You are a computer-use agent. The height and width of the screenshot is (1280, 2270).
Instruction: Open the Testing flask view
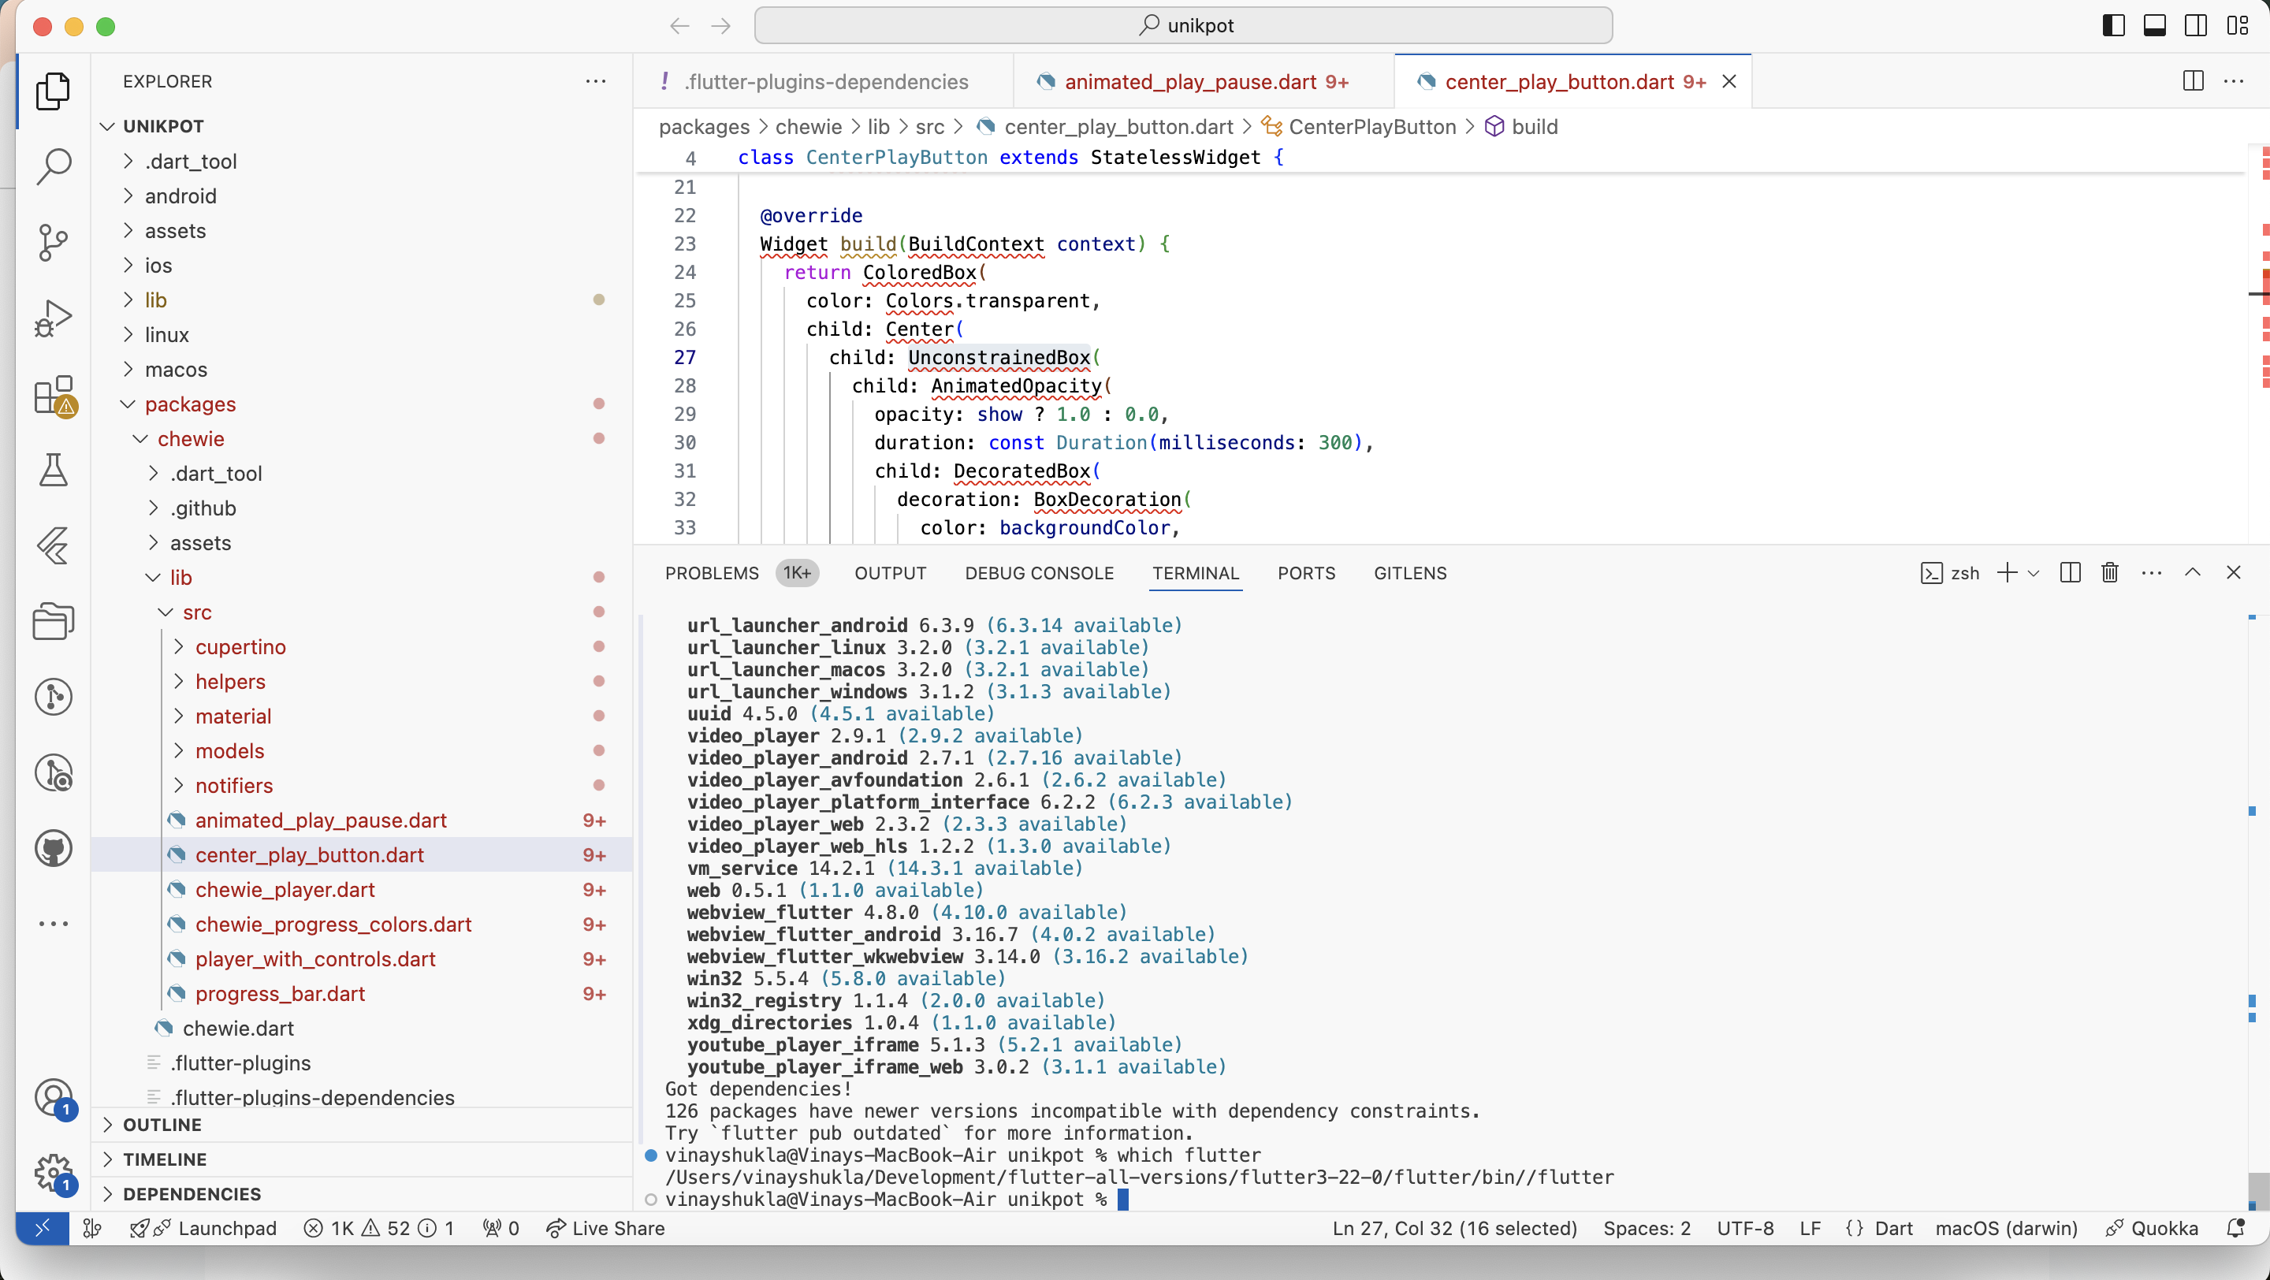(x=53, y=471)
